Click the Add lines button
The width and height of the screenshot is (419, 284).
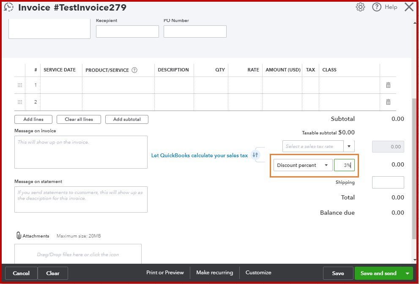click(x=33, y=120)
